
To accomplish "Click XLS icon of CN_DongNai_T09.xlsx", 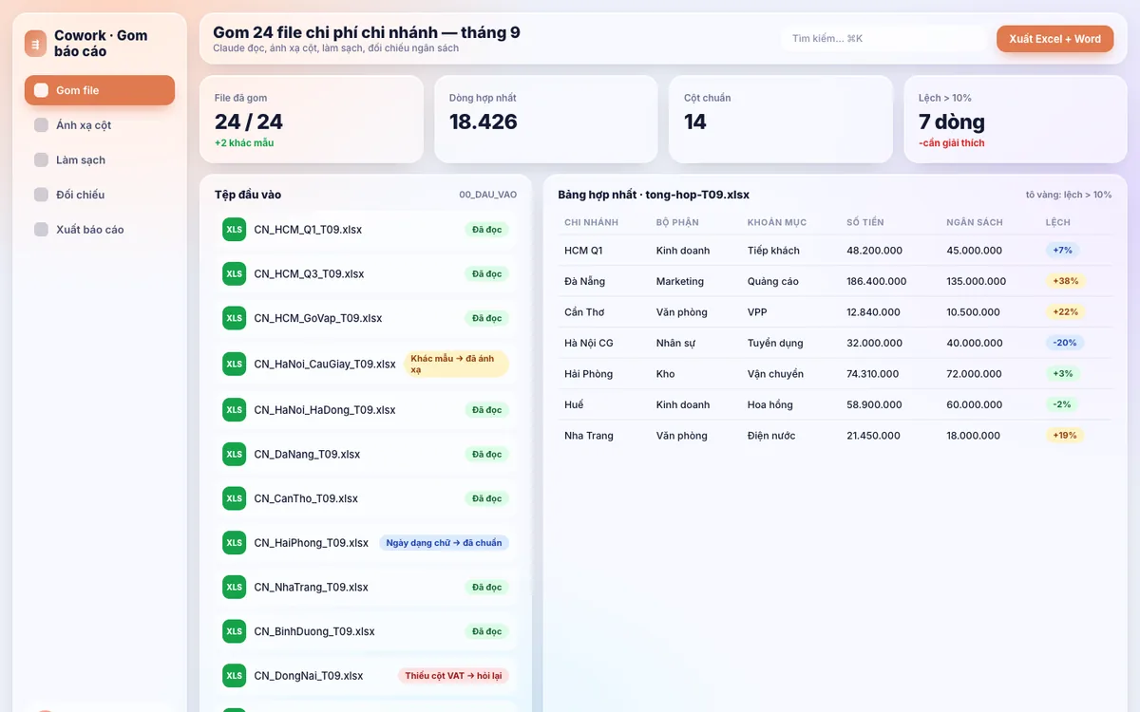I will (234, 676).
